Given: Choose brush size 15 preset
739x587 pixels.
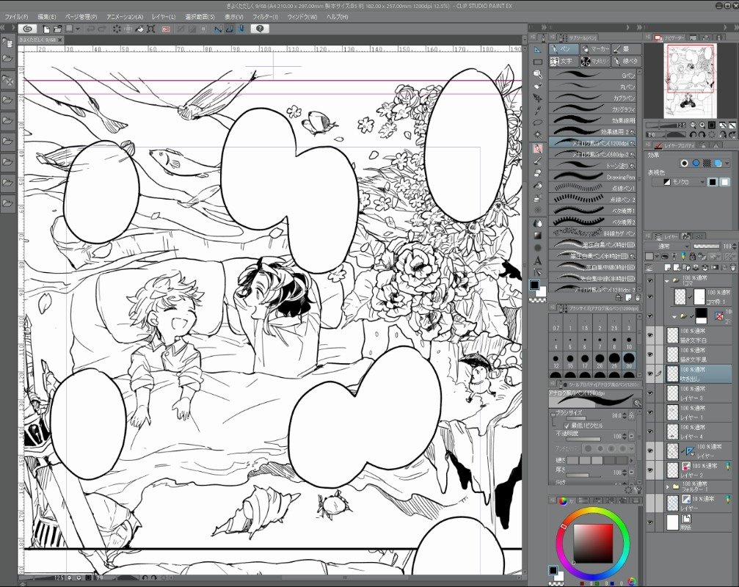Looking at the screenshot, I should click(x=570, y=361).
